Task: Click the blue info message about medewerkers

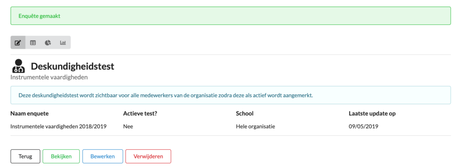Action: (231, 95)
